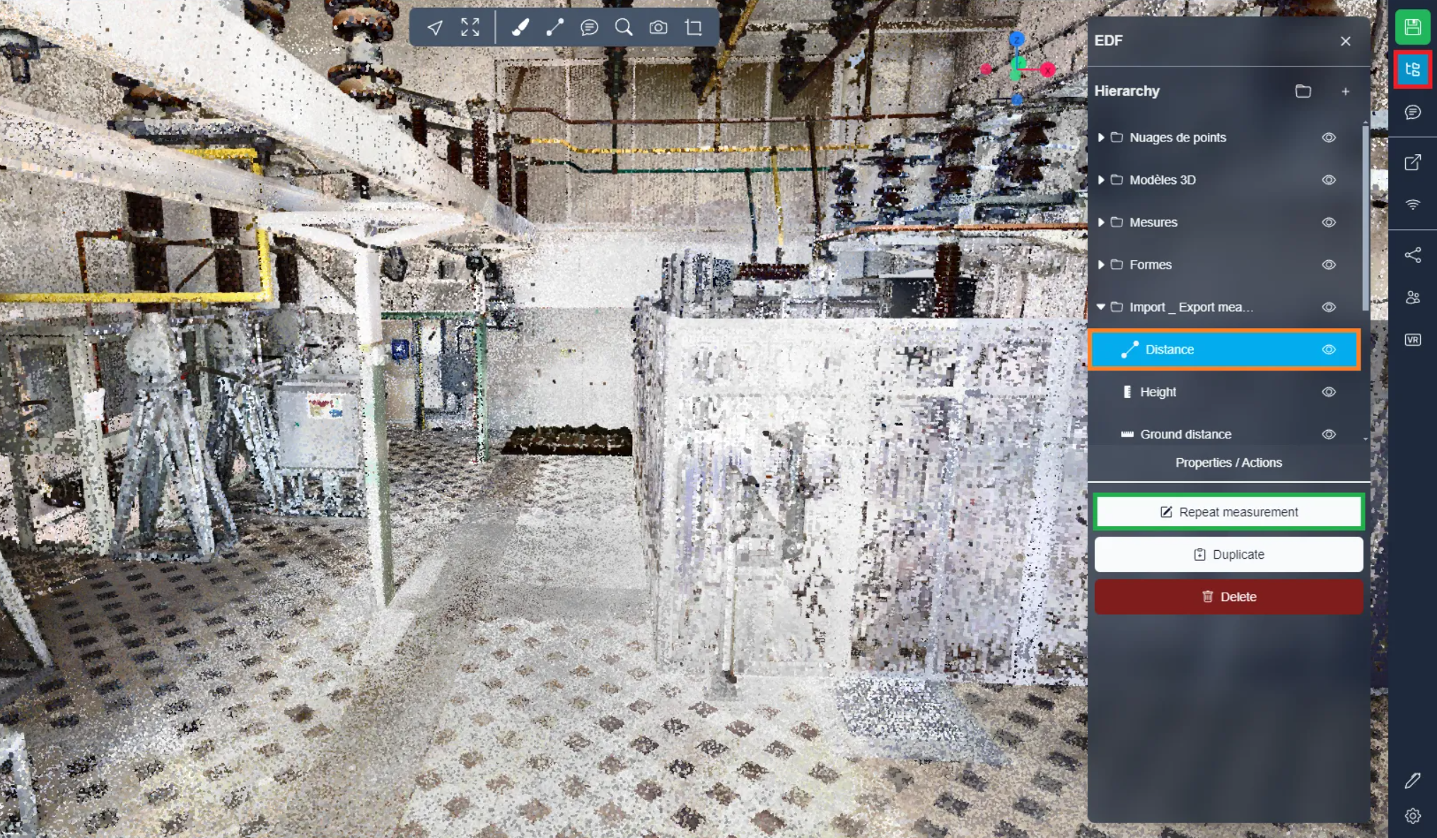
Task: Collapse the Import _ Export measurements folder
Action: (1101, 308)
